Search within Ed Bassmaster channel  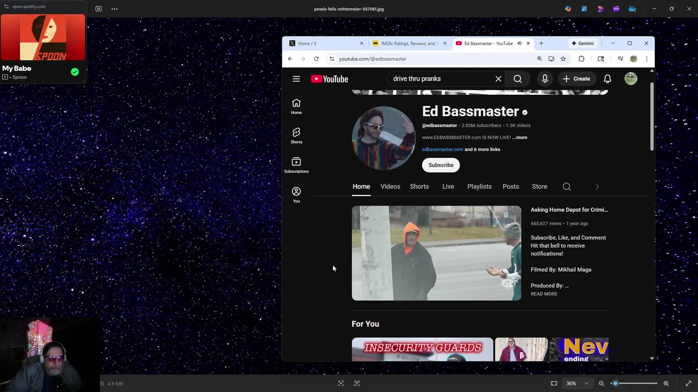tap(567, 187)
